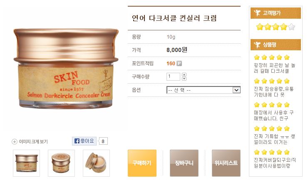308x185 pixels.
Task: Click the dropdown arrow of option select
Action: (236, 90)
